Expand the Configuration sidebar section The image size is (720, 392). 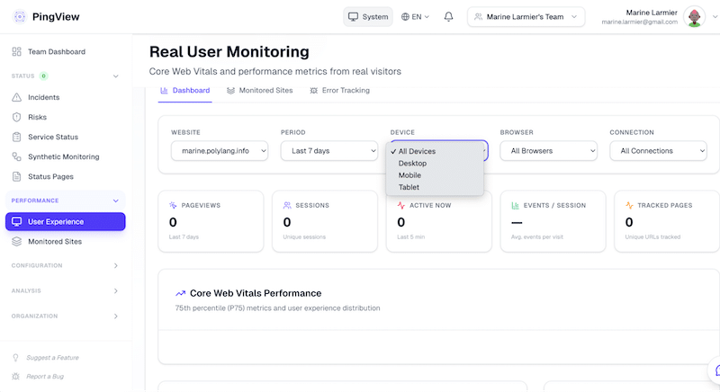point(65,265)
